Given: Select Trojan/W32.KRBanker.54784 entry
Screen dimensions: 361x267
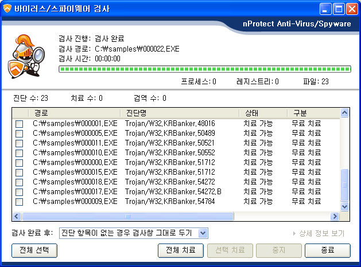Looking at the screenshot, I should 170,202.
